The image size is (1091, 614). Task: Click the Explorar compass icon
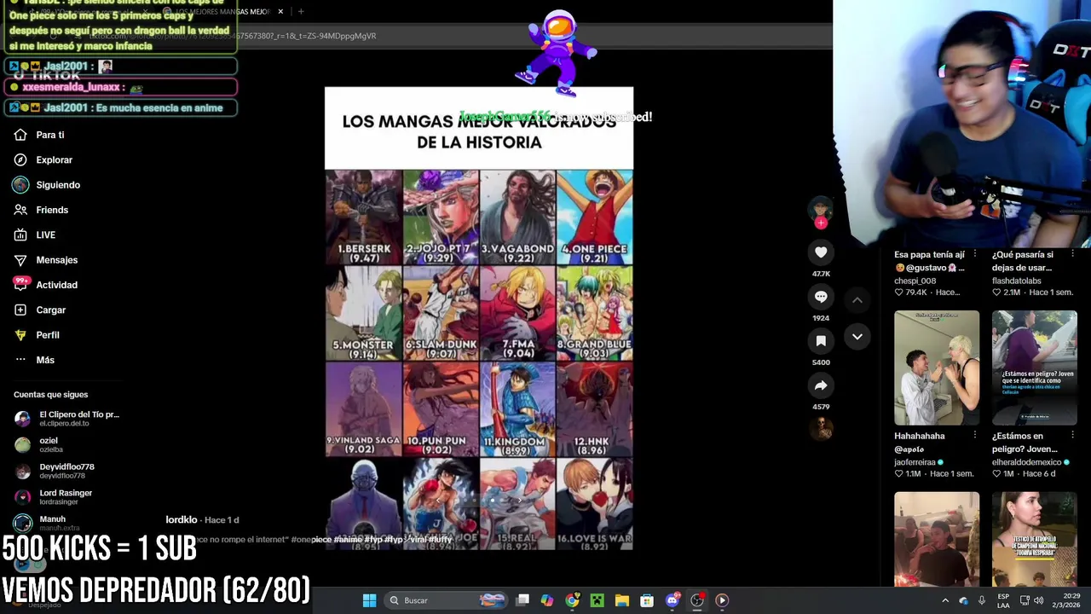tap(20, 159)
